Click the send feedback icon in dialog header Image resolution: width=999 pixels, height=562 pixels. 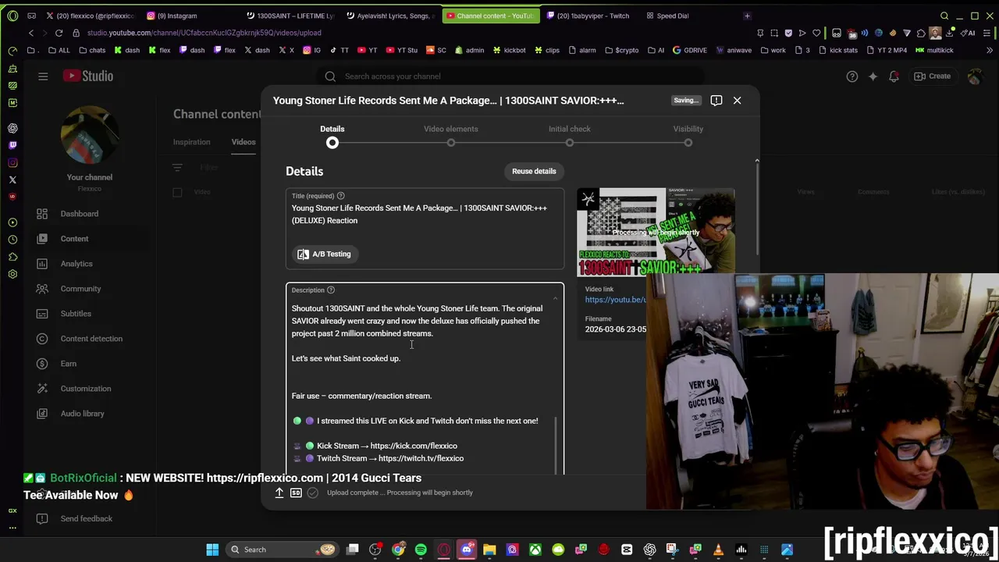pyautogui.click(x=716, y=100)
